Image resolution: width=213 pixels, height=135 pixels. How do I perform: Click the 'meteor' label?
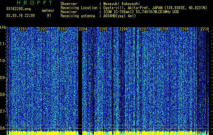(x=48, y=10)
